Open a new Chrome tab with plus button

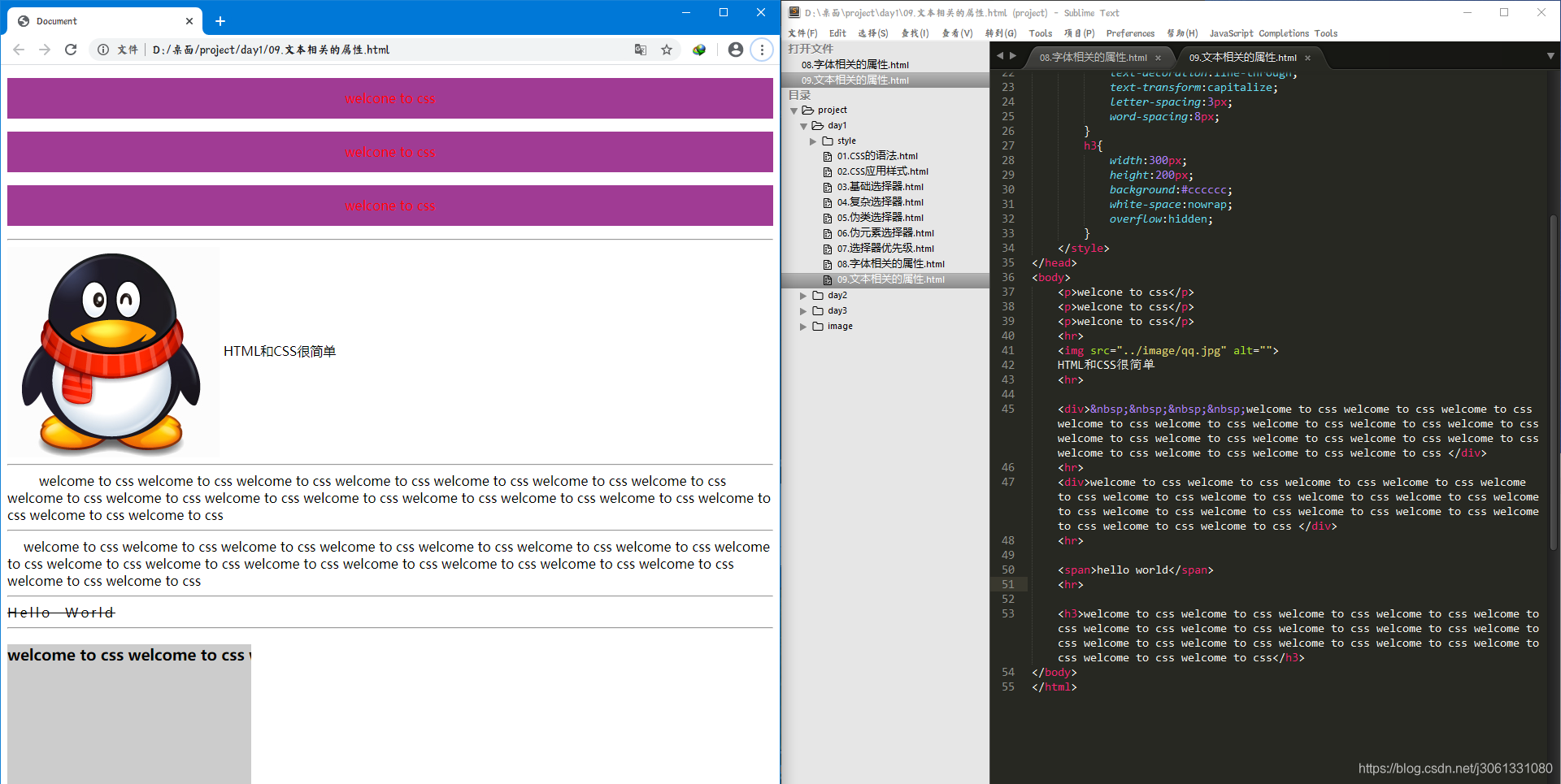point(220,21)
